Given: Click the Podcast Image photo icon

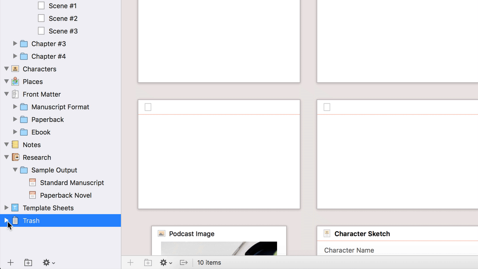Looking at the screenshot, I should 161,233.
